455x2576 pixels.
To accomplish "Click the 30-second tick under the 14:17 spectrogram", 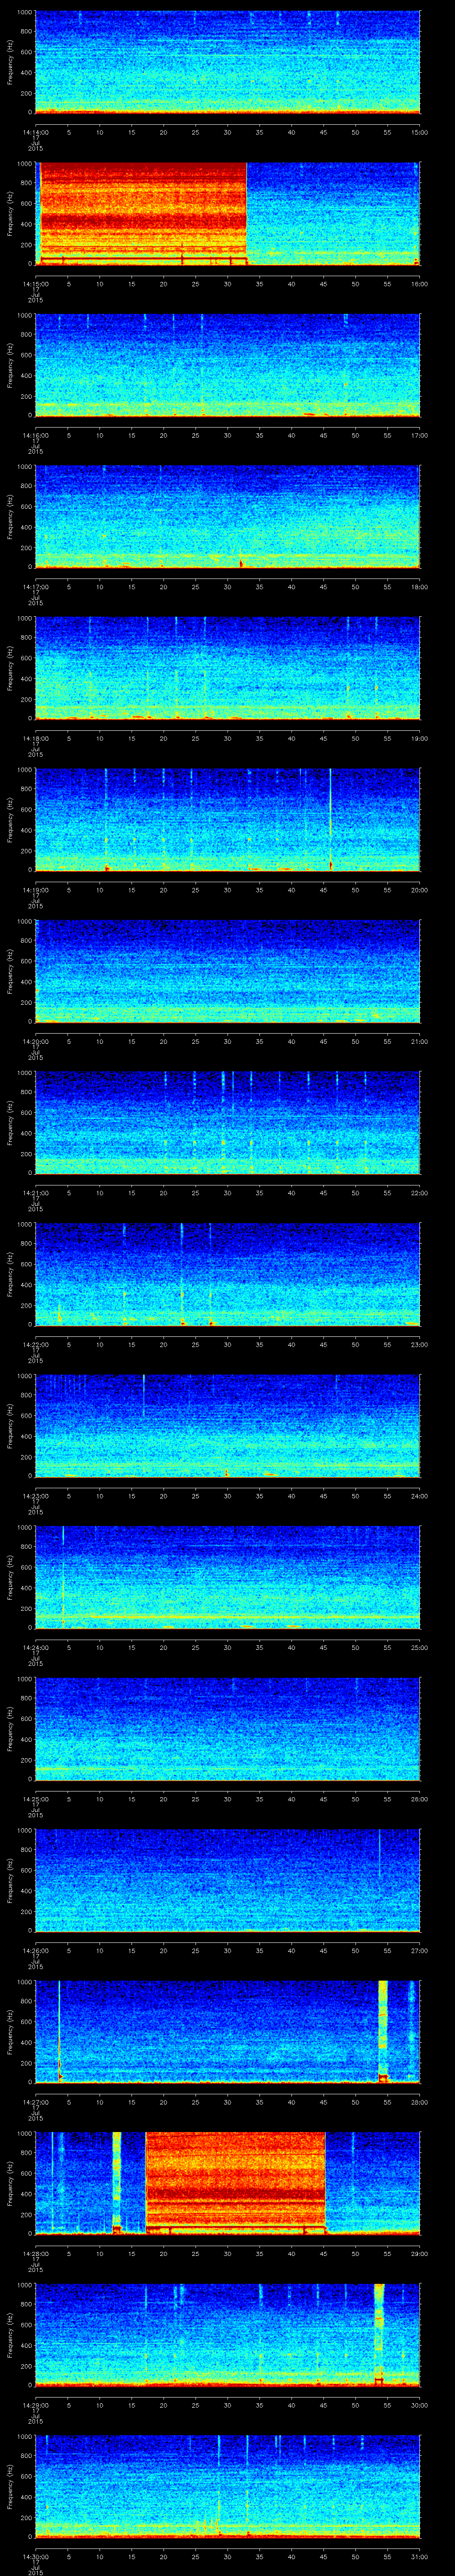I will point(227,586).
